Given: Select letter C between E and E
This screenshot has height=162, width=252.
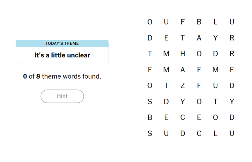Looking at the screenshot, I should point(183,118).
